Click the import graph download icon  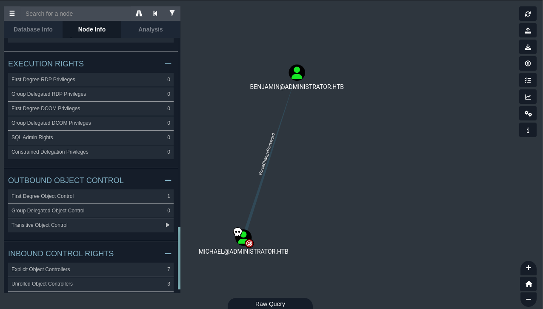tap(528, 47)
